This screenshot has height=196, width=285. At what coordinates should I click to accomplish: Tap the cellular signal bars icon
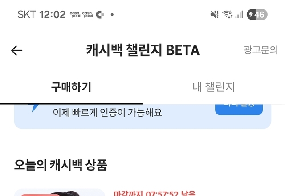pyautogui.click(x=239, y=14)
